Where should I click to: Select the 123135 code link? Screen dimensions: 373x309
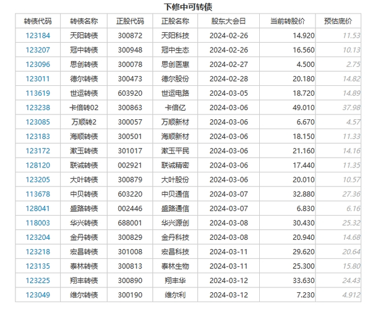[38, 266]
